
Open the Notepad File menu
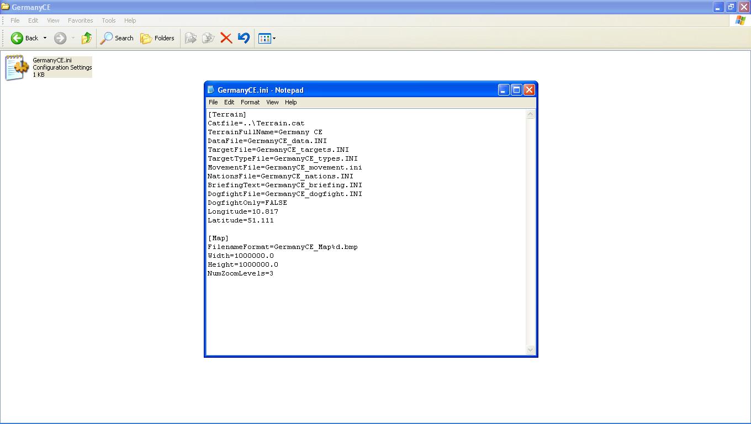[213, 102]
